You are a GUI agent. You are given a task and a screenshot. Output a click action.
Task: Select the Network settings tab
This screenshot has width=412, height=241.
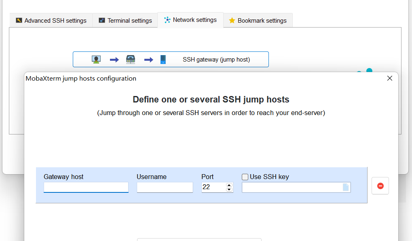tap(190, 20)
